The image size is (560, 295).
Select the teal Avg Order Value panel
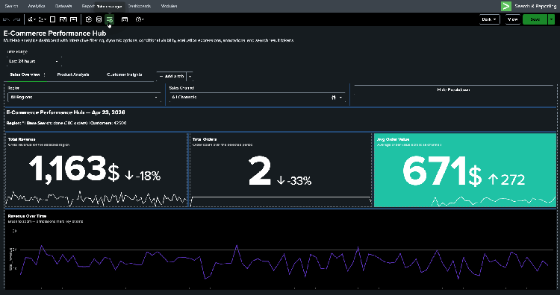coord(465,170)
